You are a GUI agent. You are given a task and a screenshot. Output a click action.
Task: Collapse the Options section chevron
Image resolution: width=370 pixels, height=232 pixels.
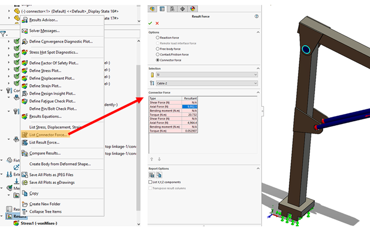(258, 32)
